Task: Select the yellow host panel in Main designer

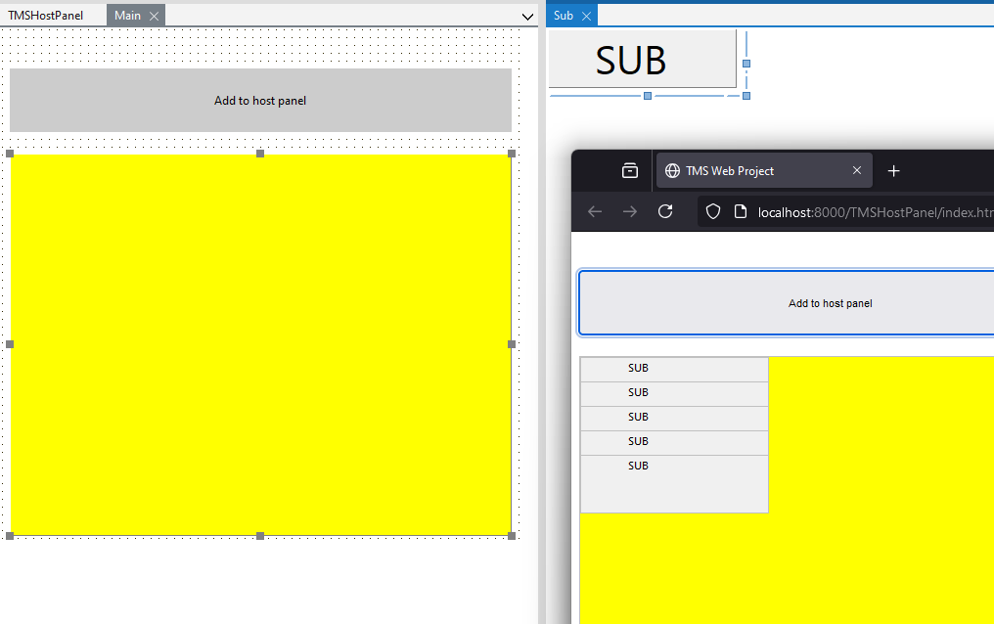Action: point(260,344)
